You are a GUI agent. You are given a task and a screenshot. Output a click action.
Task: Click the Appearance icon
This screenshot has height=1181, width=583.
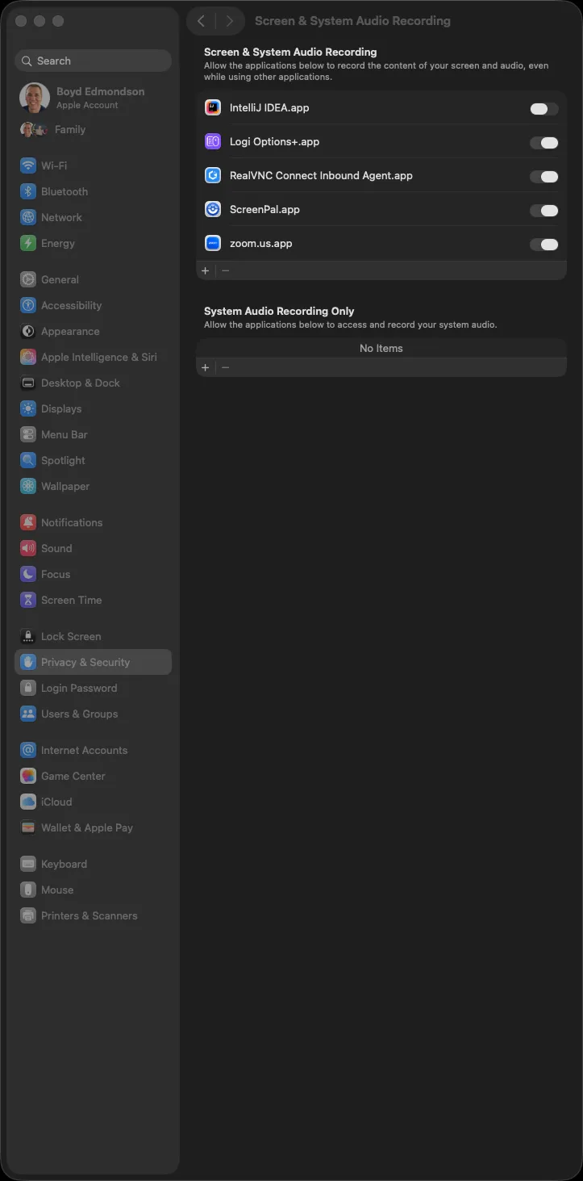click(x=28, y=331)
